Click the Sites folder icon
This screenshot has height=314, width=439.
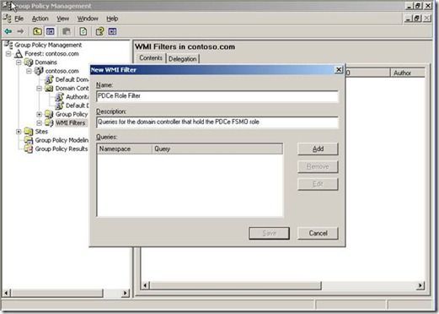coord(29,132)
